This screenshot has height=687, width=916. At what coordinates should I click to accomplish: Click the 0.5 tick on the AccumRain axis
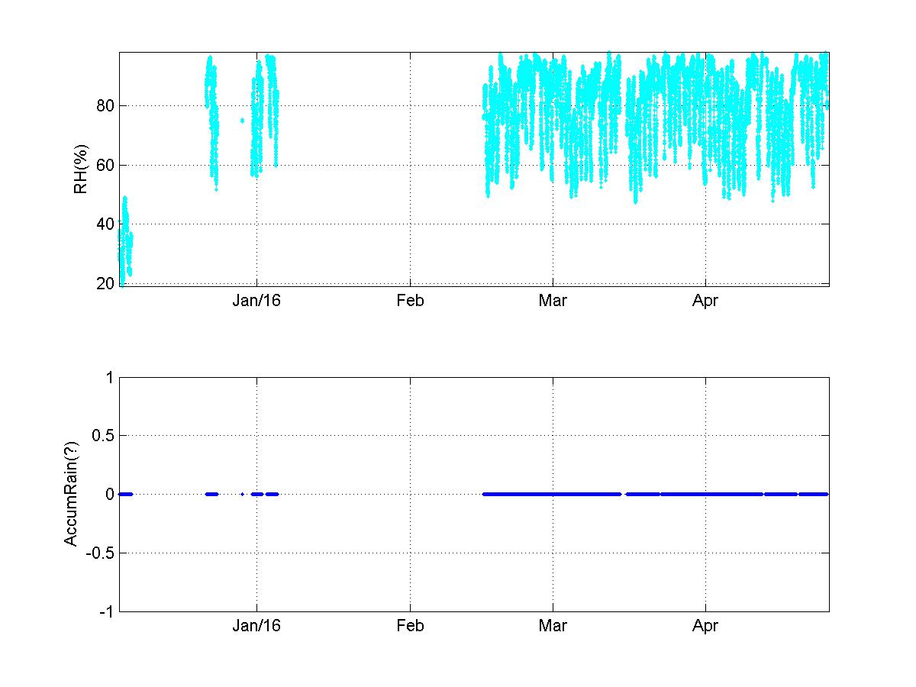[102, 436]
